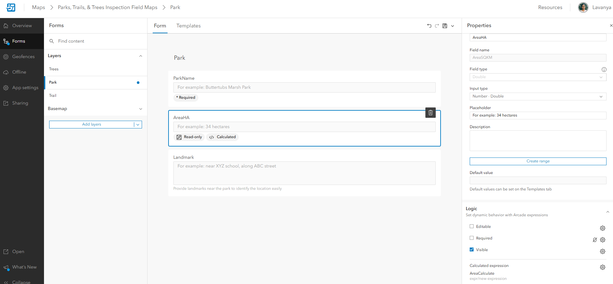613x284 pixels.
Task: Click the Add layers button
Action: 92,125
